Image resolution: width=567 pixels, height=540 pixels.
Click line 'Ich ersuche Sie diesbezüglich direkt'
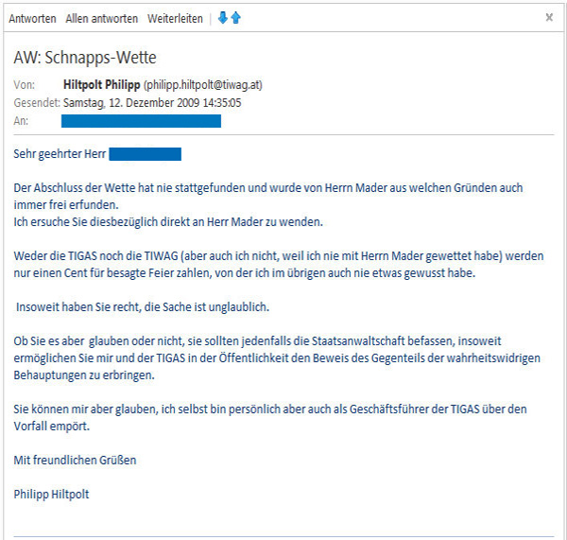pos(168,222)
